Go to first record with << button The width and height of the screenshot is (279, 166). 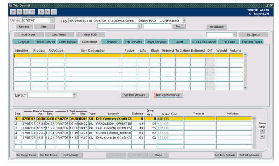coord(13,12)
